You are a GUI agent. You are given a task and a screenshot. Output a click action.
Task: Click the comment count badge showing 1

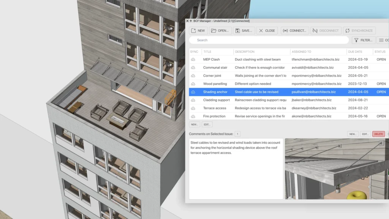tap(237, 134)
